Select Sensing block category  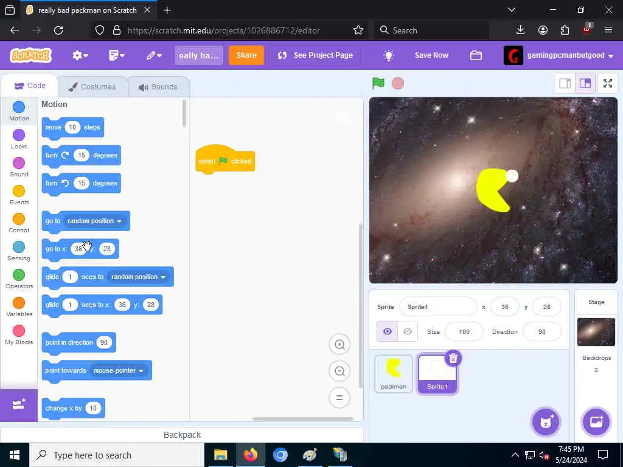pyautogui.click(x=19, y=251)
